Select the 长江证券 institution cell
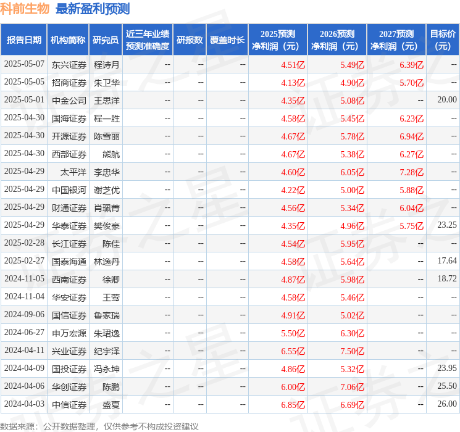460x432 pixels. click(x=69, y=244)
